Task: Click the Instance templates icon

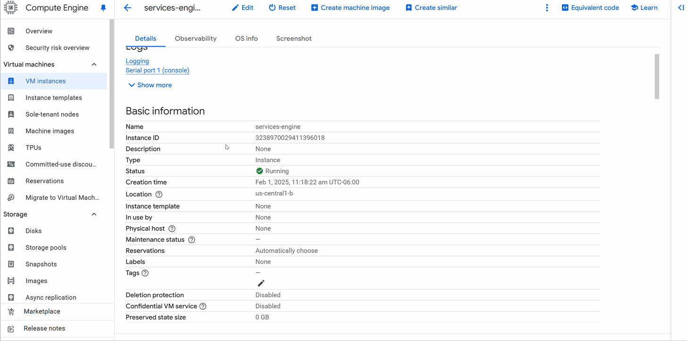Action: (x=11, y=97)
